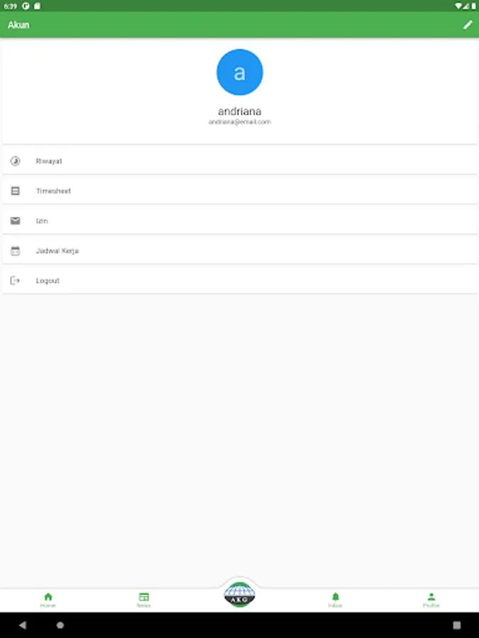Image resolution: width=479 pixels, height=638 pixels.
Task: Click the Logout door arrow icon
Action: click(x=15, y=280)
